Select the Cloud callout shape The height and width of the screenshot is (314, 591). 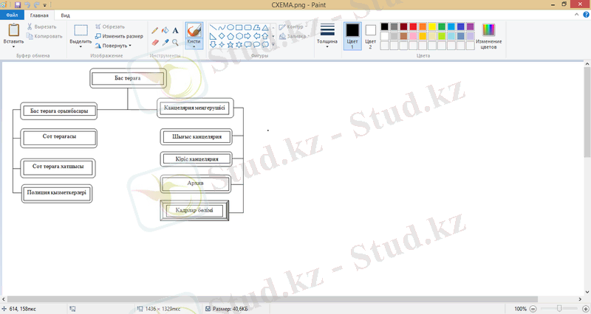coord(265,45)
